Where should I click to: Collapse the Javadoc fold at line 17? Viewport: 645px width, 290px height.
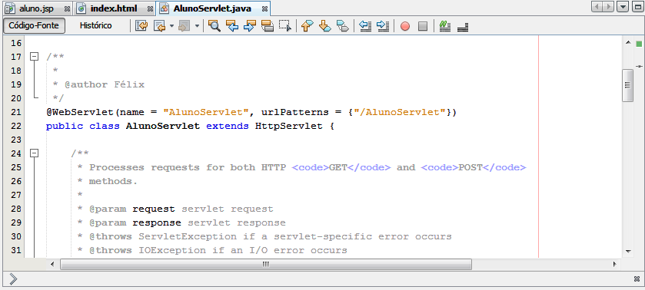click(35, 57)
